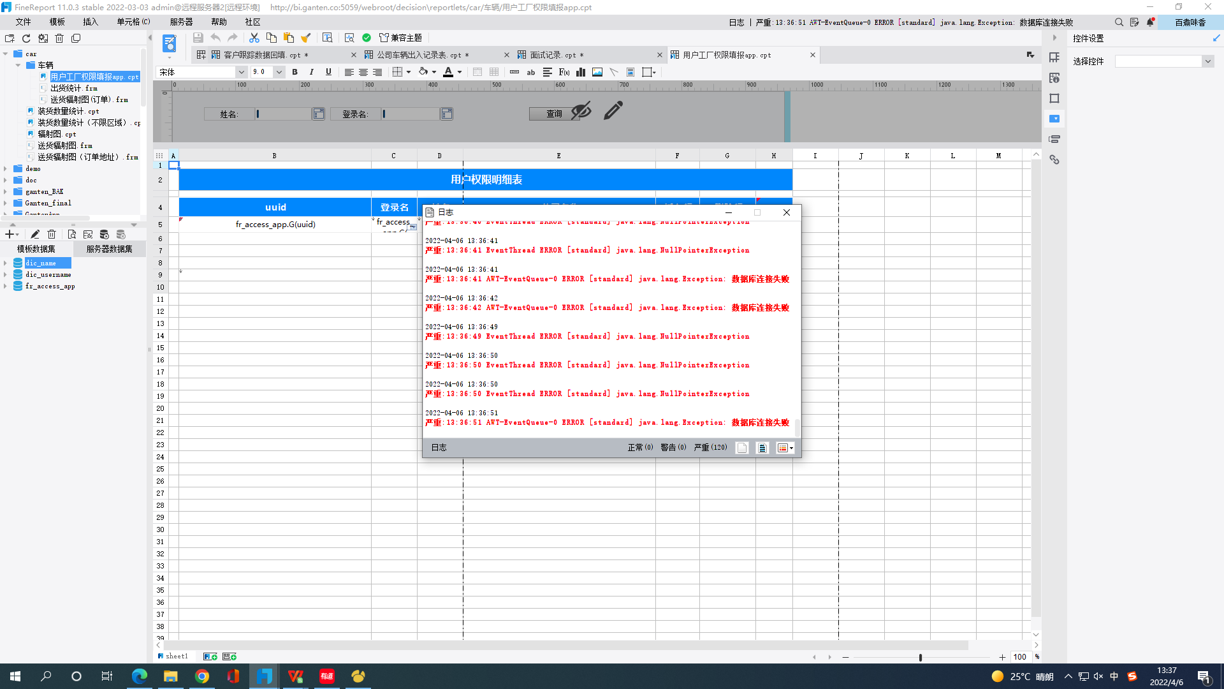Click the Bold formatting icon
Viewport: 1224px width, 689px height.
pyautogui.click(x=295, y=72)
